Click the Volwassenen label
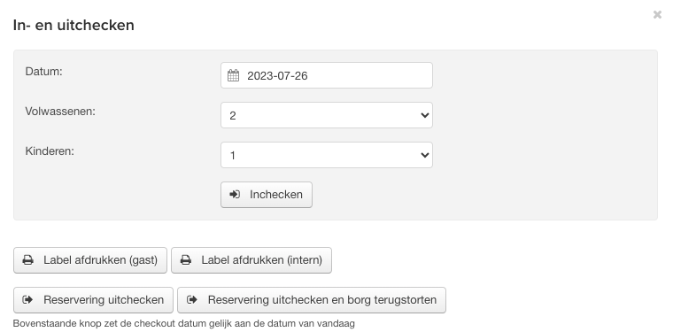Viewport: 673px width, 332px height. (x=60, y=111)
